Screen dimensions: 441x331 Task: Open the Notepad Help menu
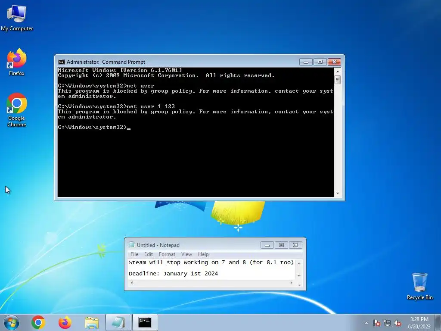click(203, 254)
